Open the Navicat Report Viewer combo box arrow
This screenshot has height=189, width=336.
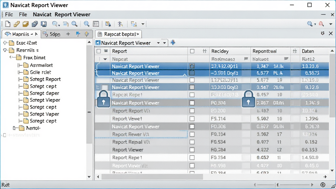click(x=158, y=43)
